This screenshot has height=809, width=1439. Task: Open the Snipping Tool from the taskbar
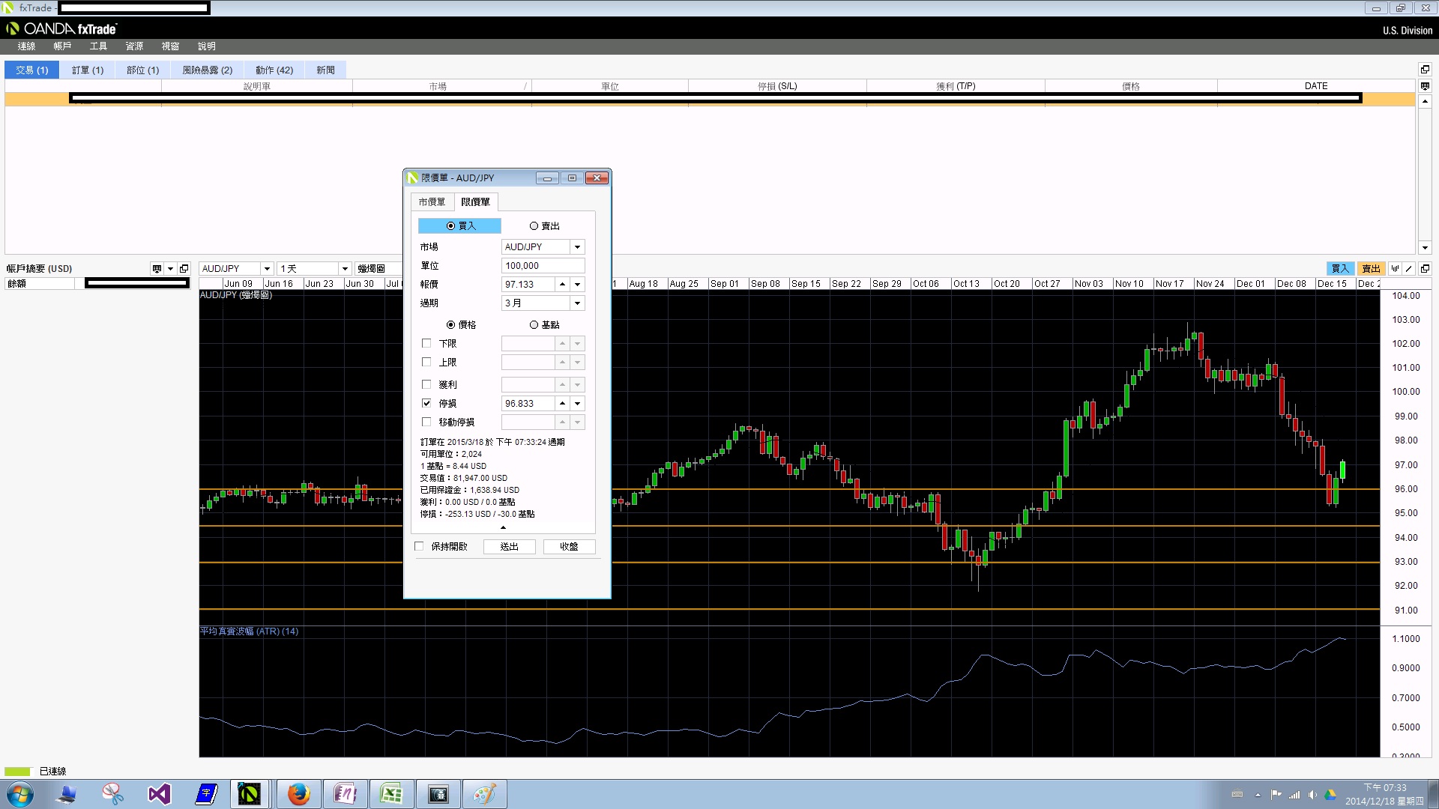[112, 794]
